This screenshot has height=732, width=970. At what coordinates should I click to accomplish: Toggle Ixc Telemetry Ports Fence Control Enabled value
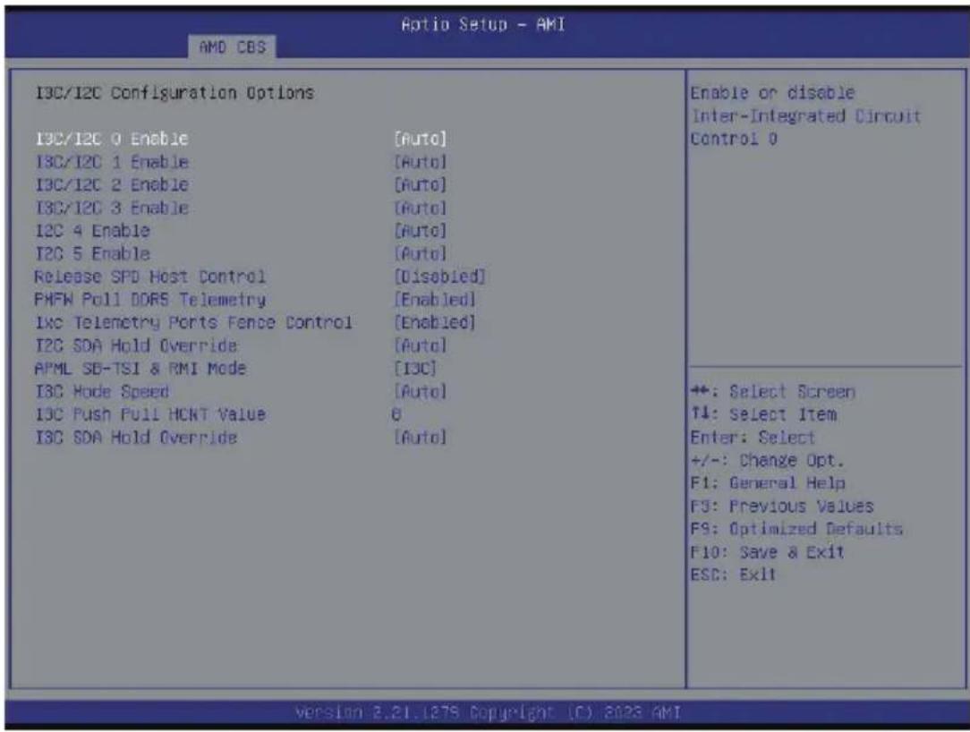435,322
